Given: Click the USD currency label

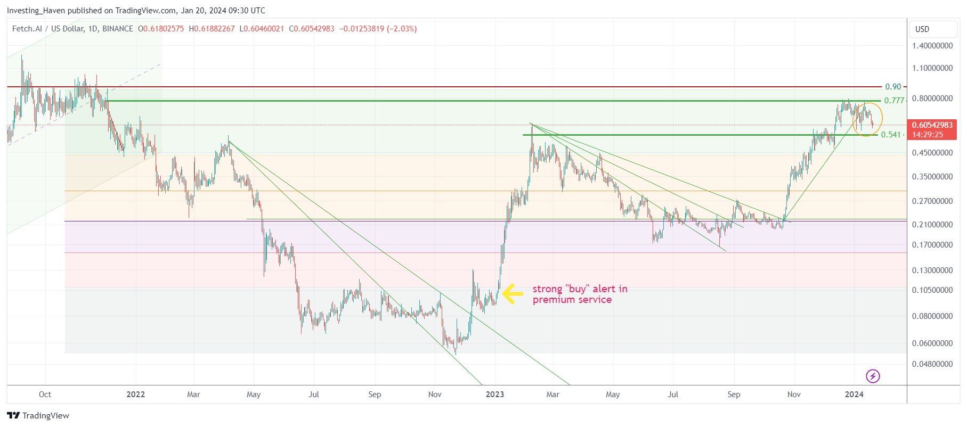Looking at the screenshot, I should [x=922, y=29].
